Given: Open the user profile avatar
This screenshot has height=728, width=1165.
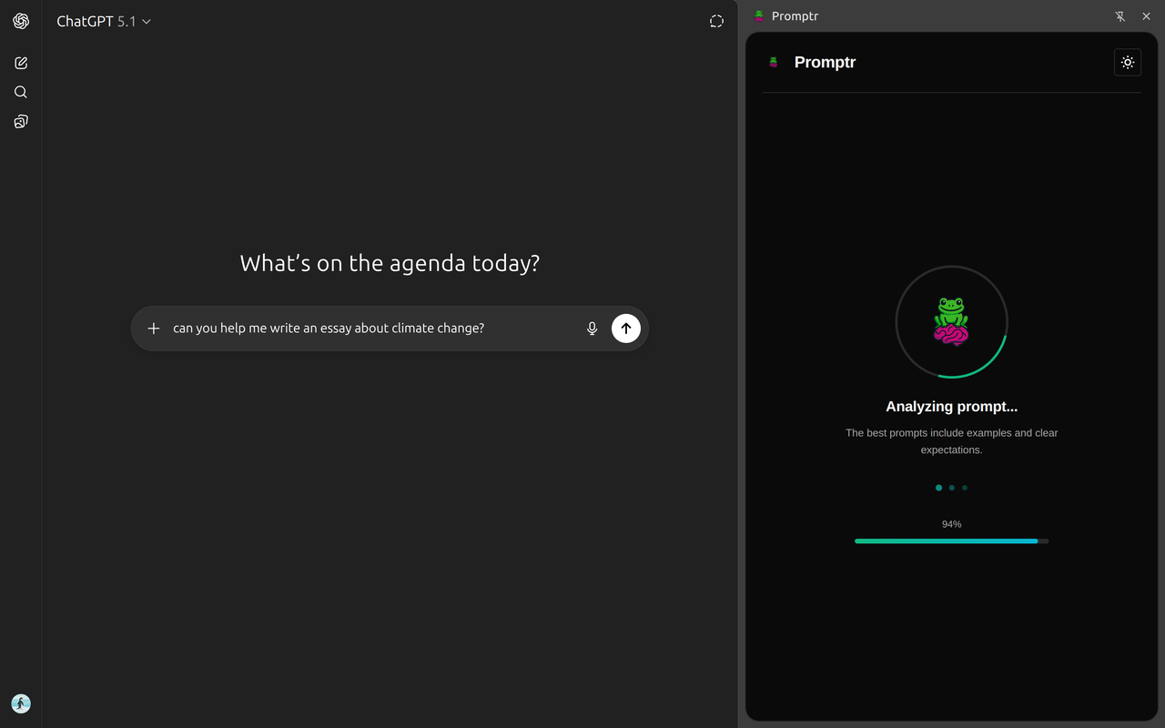Looking at the screenshot, I should [21, 703].
